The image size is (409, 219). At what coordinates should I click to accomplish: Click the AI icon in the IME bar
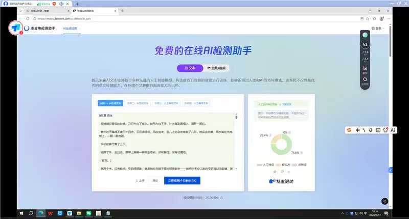(393, 130)
